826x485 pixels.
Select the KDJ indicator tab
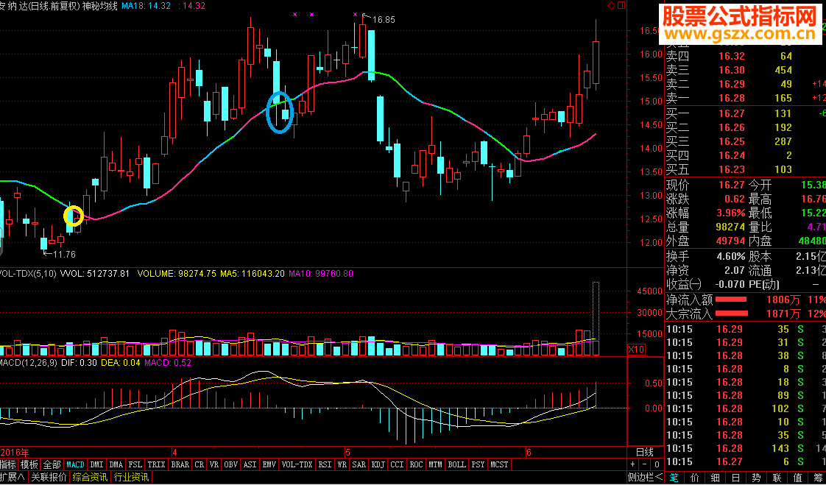(378, 465)
